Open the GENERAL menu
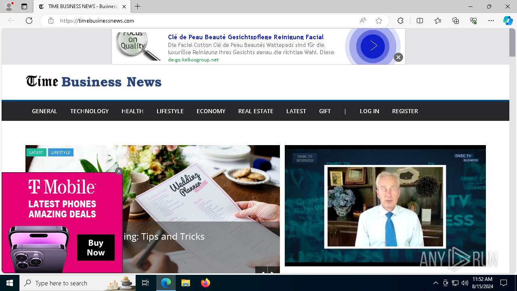The width and height of the screenshot is (517, 291). point(44,111)
